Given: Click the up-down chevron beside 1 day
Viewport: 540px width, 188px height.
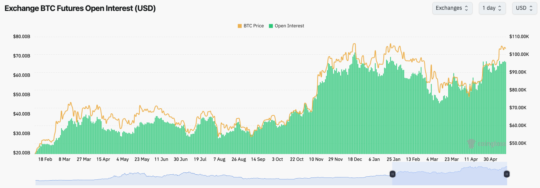Looking at the screenshot, I should (x=500, y=8).
